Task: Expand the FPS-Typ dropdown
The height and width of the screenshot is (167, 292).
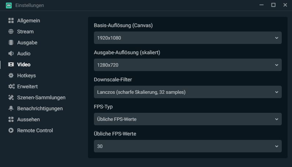Action: click(187, 119)
